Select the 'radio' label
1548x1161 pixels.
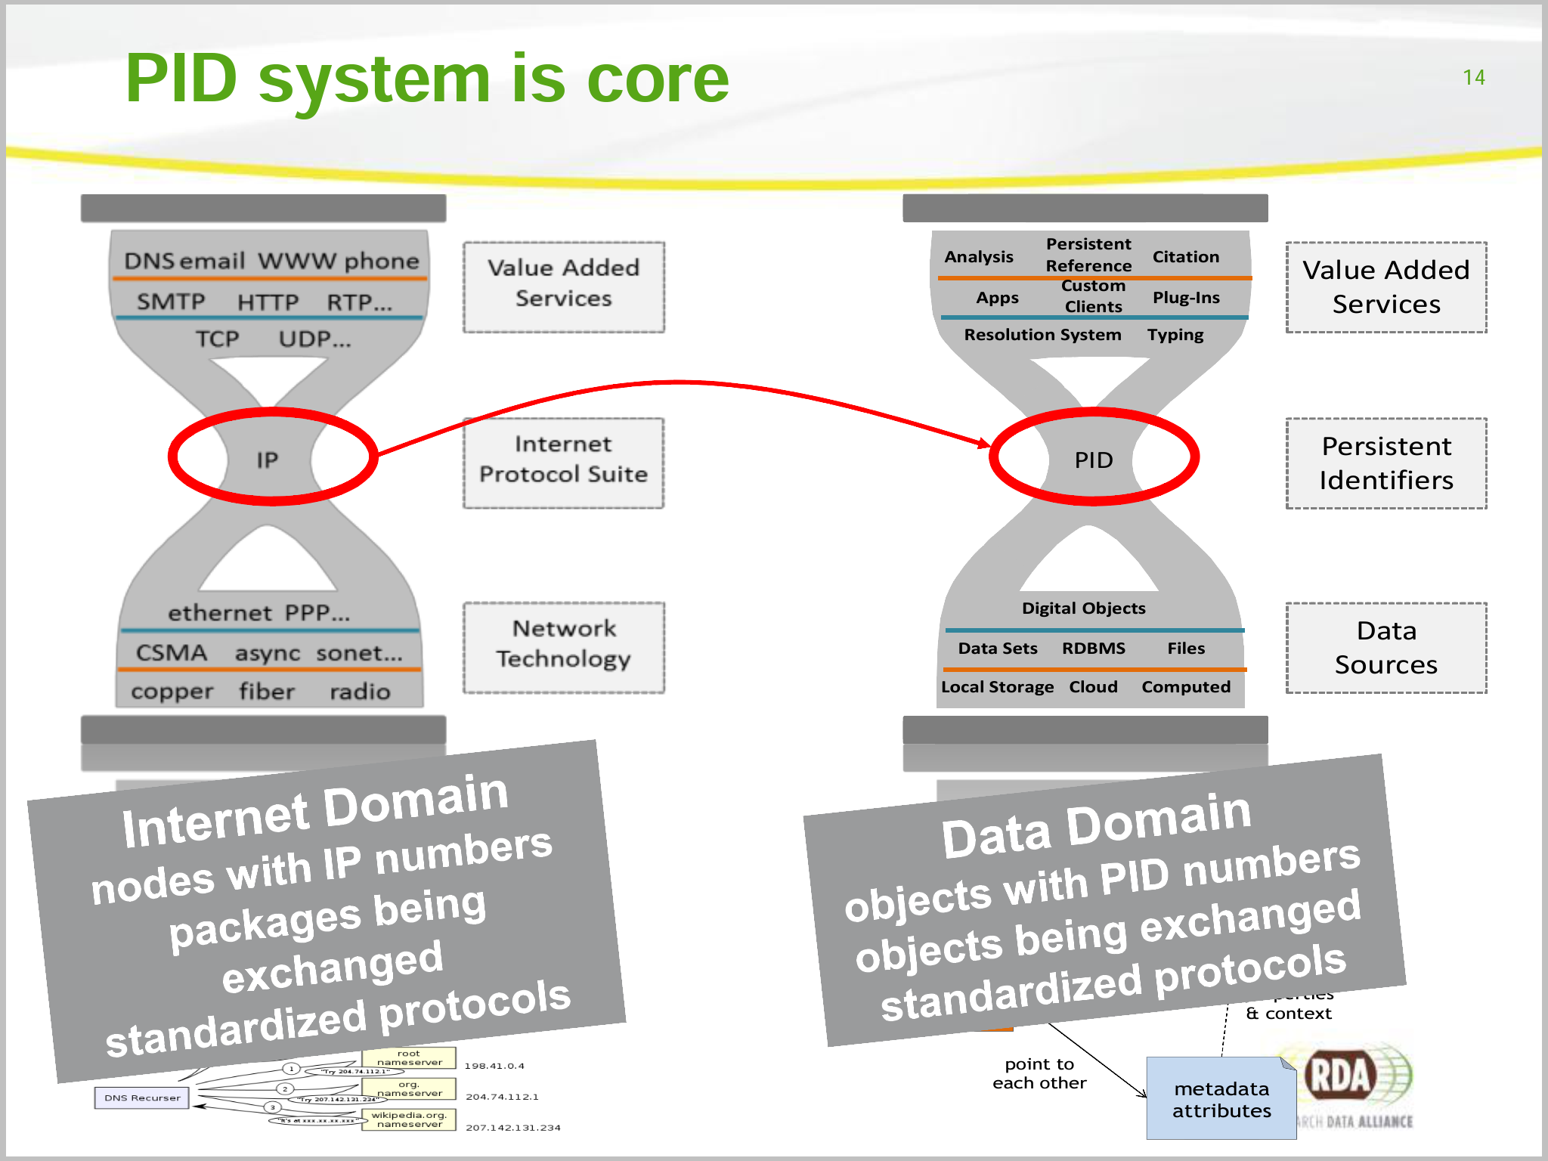360,691
